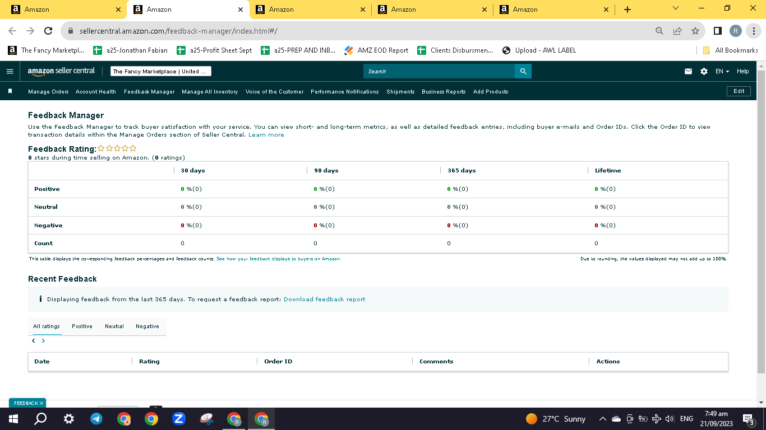Screen dimensions: 766x430
Task: Click the Lifetime column header
Action: click(x=608, y=171)
